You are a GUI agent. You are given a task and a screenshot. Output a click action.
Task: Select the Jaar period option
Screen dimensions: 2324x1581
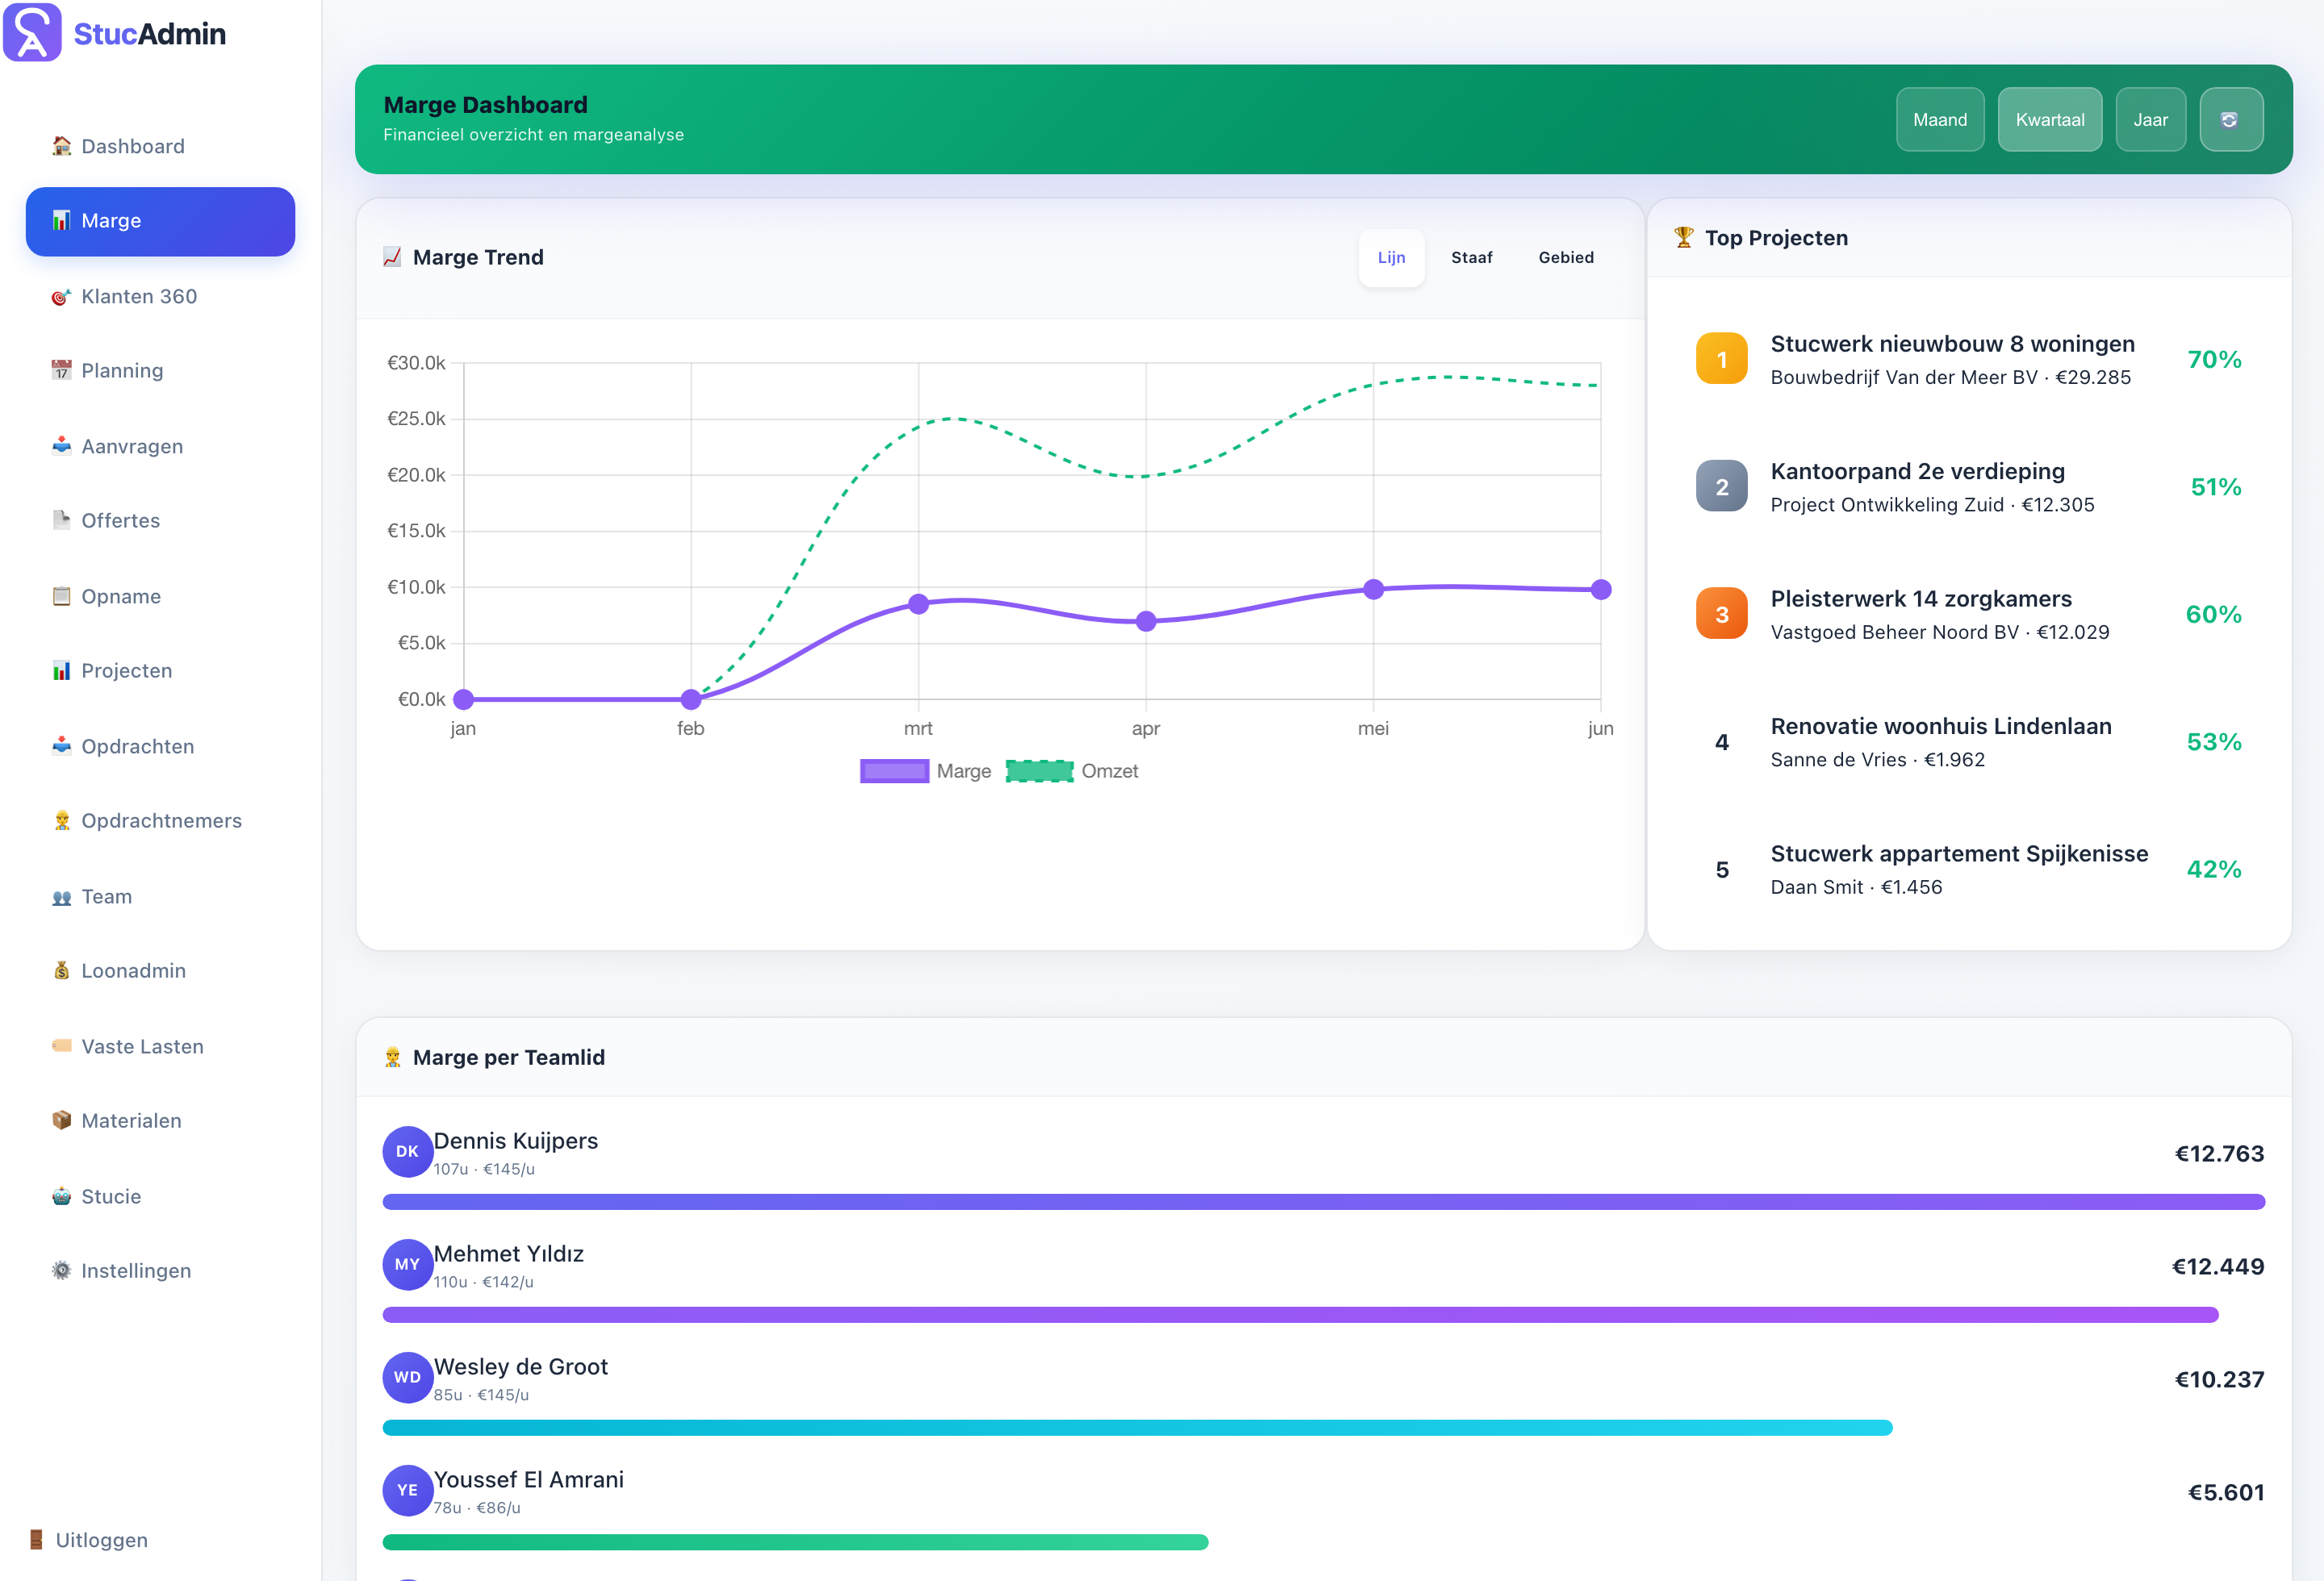point(2150,120)
